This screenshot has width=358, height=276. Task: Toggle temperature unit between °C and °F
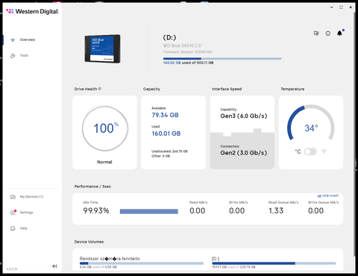pyautogui.click(x=310, y=151)
